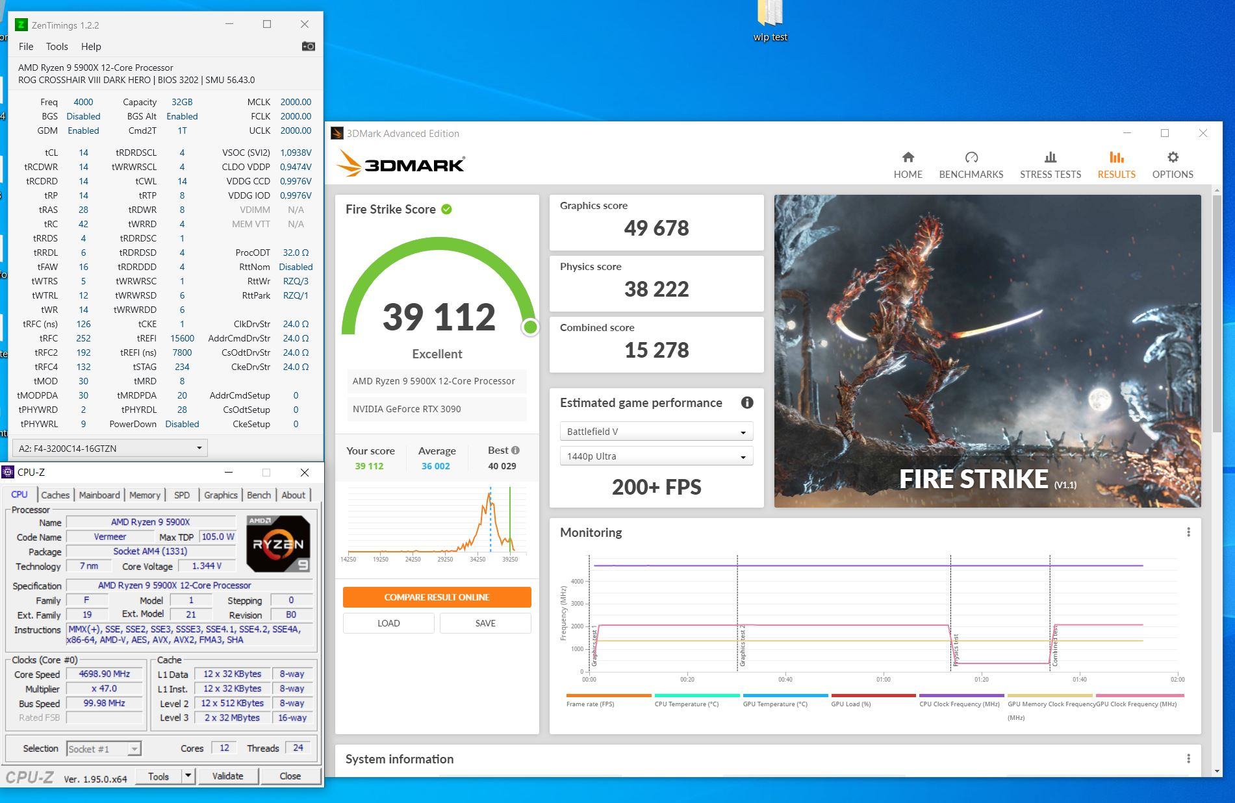The height and width of the screenshot is (803, 1235).
Task: Click the Freq value 4000 in ZenTimings
Action: coord(83,102)
